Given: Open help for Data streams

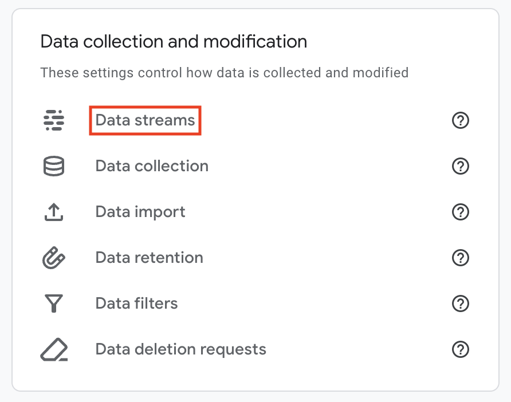Looking at the screenshot, I should click(460, 120).
